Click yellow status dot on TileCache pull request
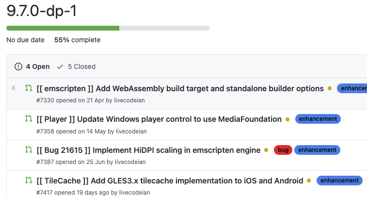This screenshot has height=198, width=367. [x=309, y=181]
